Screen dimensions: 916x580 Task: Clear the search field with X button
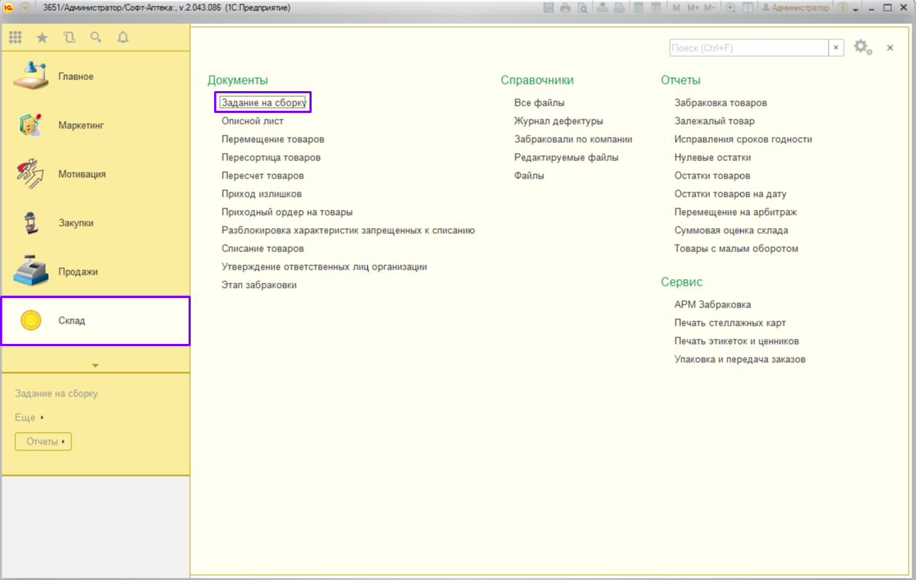point(837,47)
